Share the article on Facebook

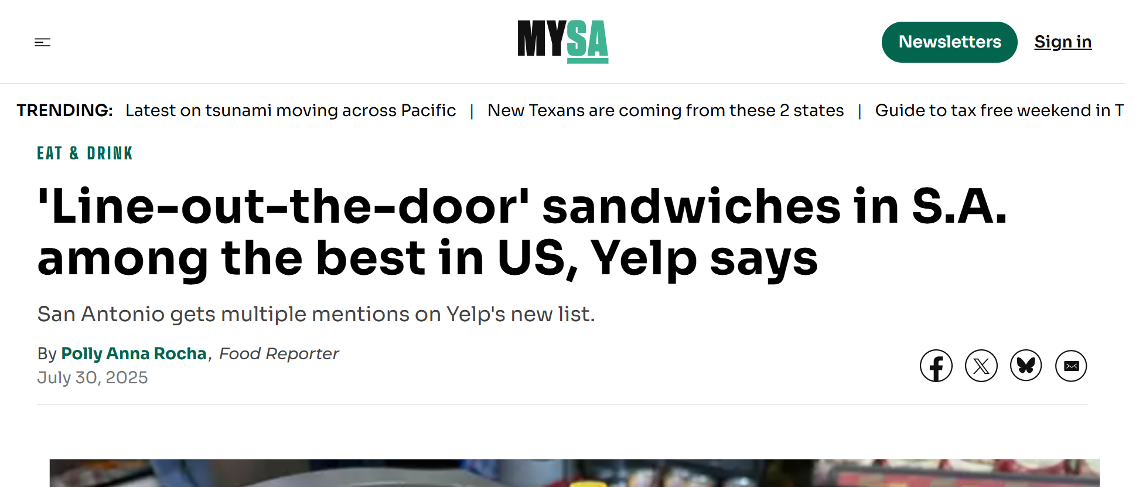[936, 365]
